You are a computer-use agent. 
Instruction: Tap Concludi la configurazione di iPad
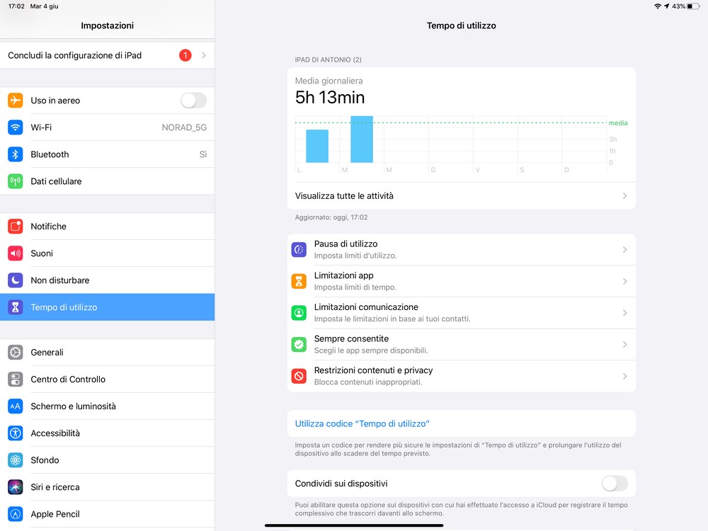click(107, 55)
